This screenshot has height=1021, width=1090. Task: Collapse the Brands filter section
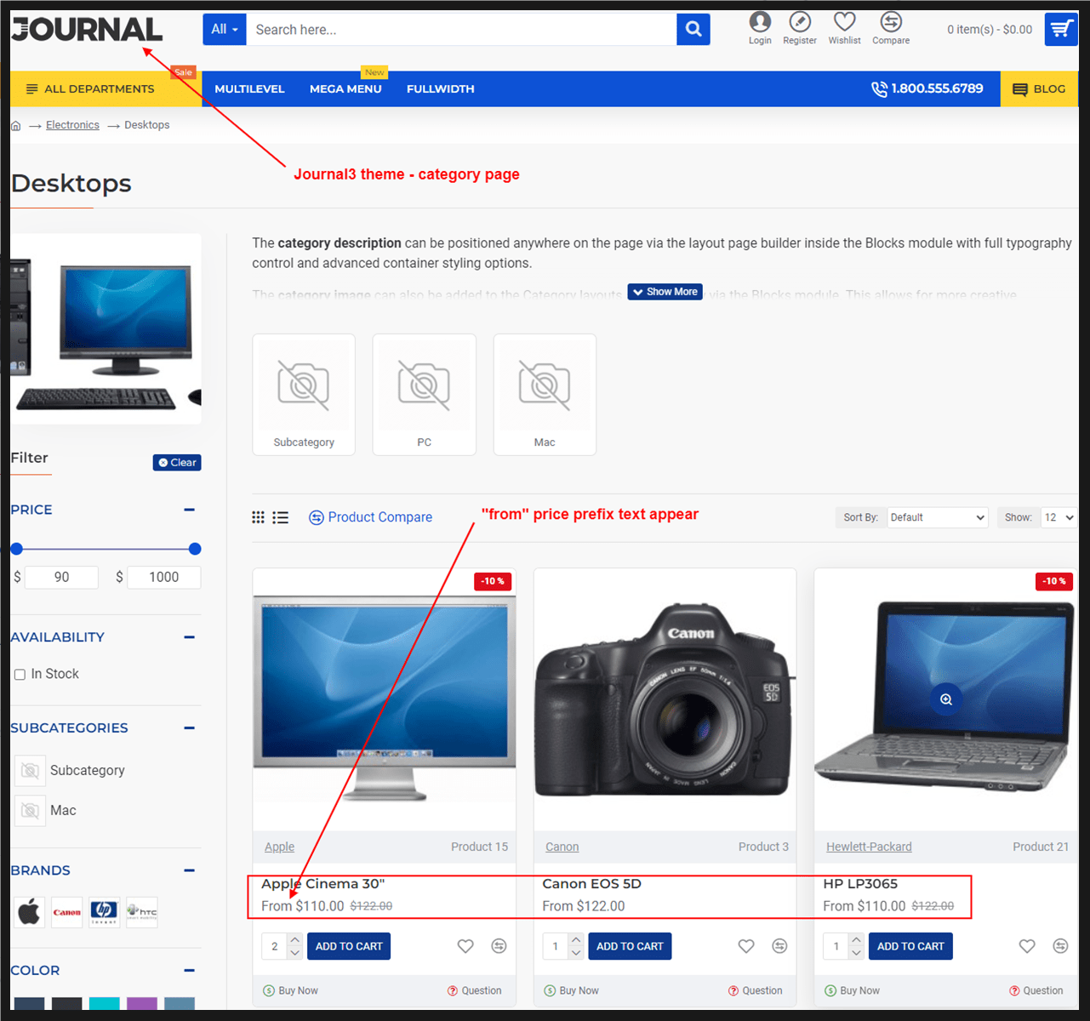189,870
